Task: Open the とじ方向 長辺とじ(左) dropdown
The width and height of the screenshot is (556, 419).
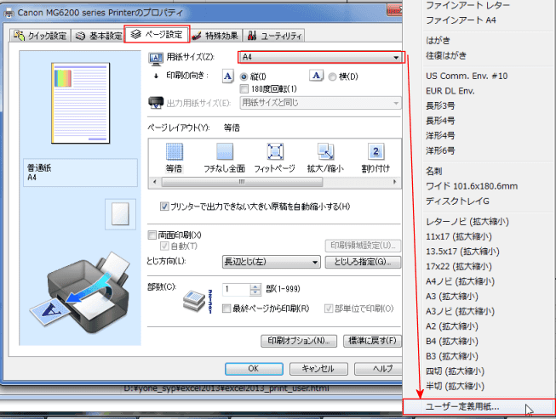Action: (x=272, y=262)
